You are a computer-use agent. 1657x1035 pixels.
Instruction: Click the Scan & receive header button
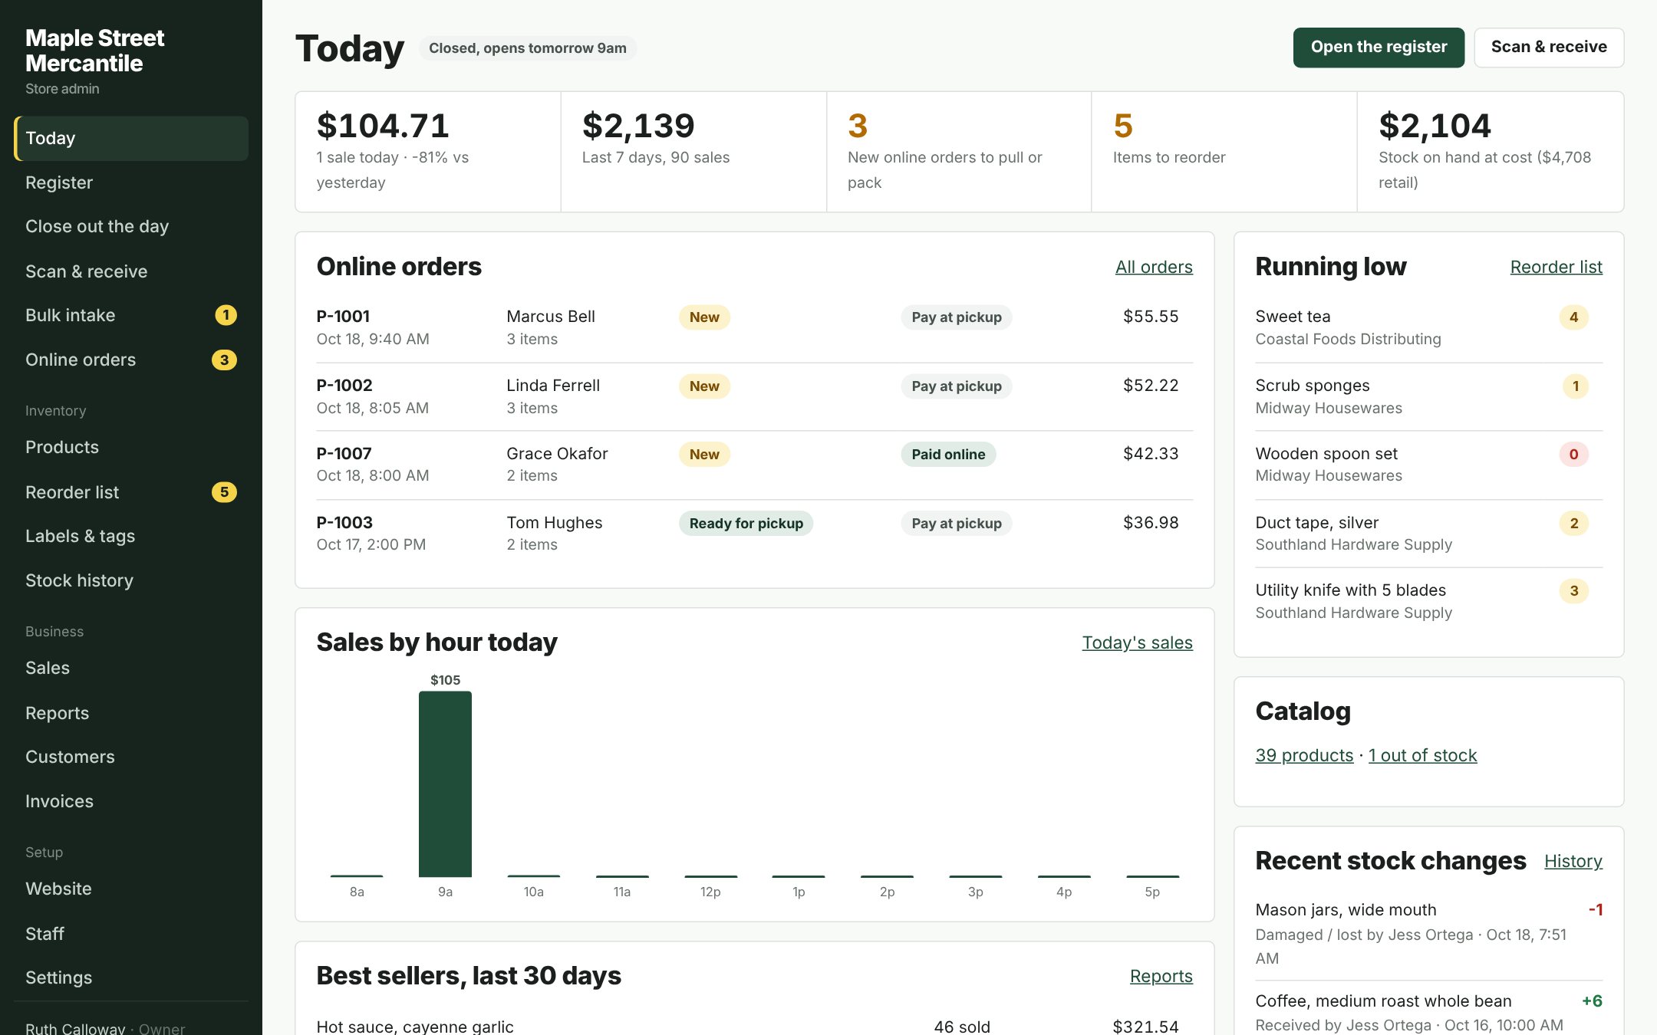[x=1549, y=48]
